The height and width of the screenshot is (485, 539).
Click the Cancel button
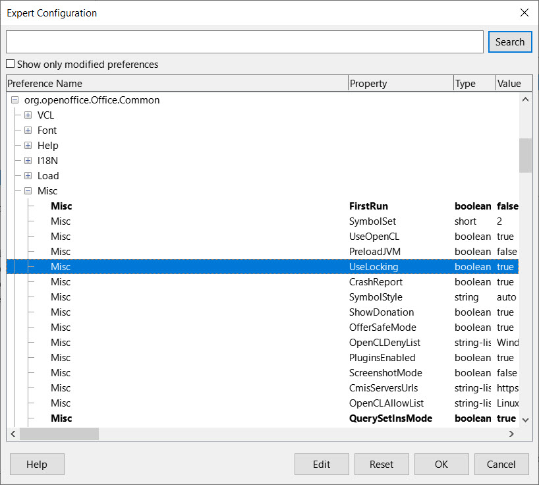[x=501, y=465]
